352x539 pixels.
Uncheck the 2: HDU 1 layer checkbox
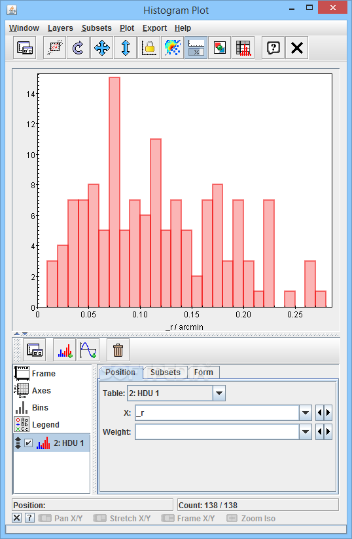coord(29,443)
